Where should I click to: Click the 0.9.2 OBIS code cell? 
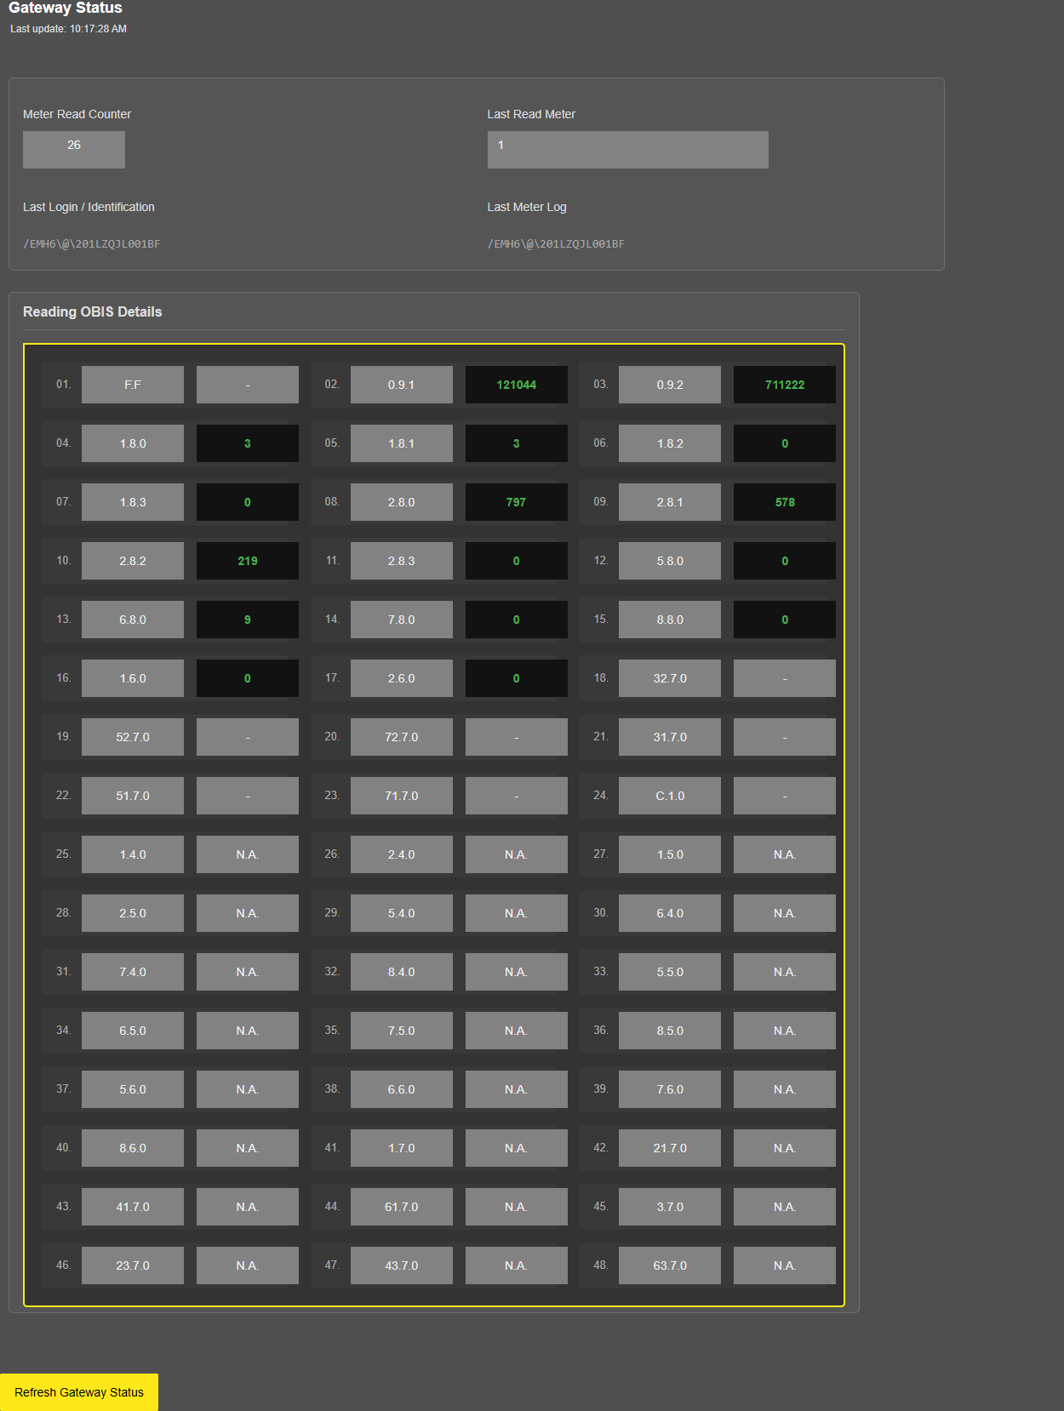click(670, 385)
